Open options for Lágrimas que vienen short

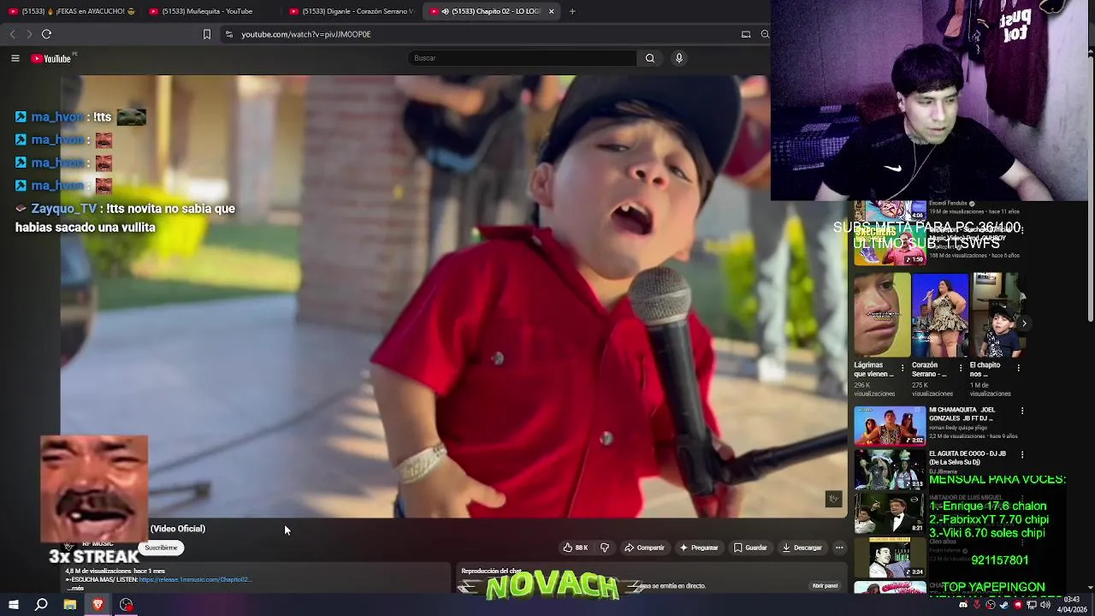(x=902, y=368)
